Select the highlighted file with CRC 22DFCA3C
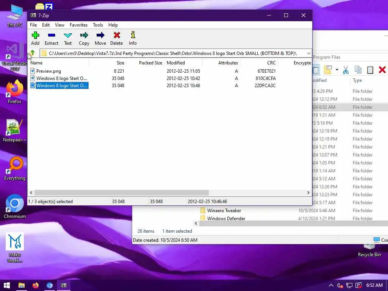The image size is (388, 291). click(x=59, y=86)
